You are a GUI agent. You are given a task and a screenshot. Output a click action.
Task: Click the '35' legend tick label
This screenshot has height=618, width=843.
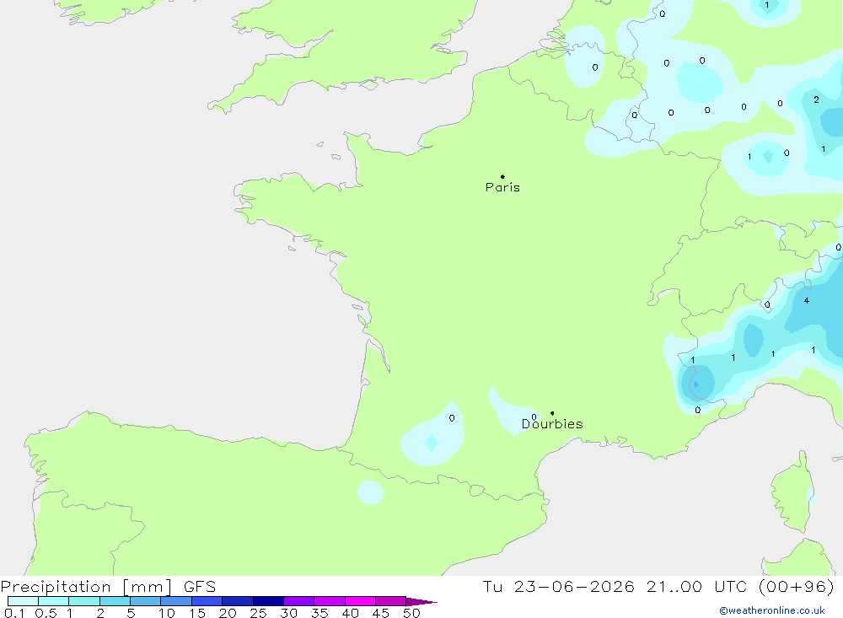(319, 613)
